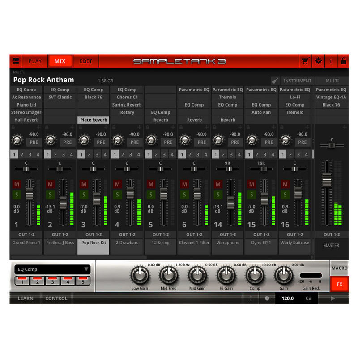Screen dimensions: 358x358
Task: Add effect with plus on channel 14
Action: click(240, 127)
